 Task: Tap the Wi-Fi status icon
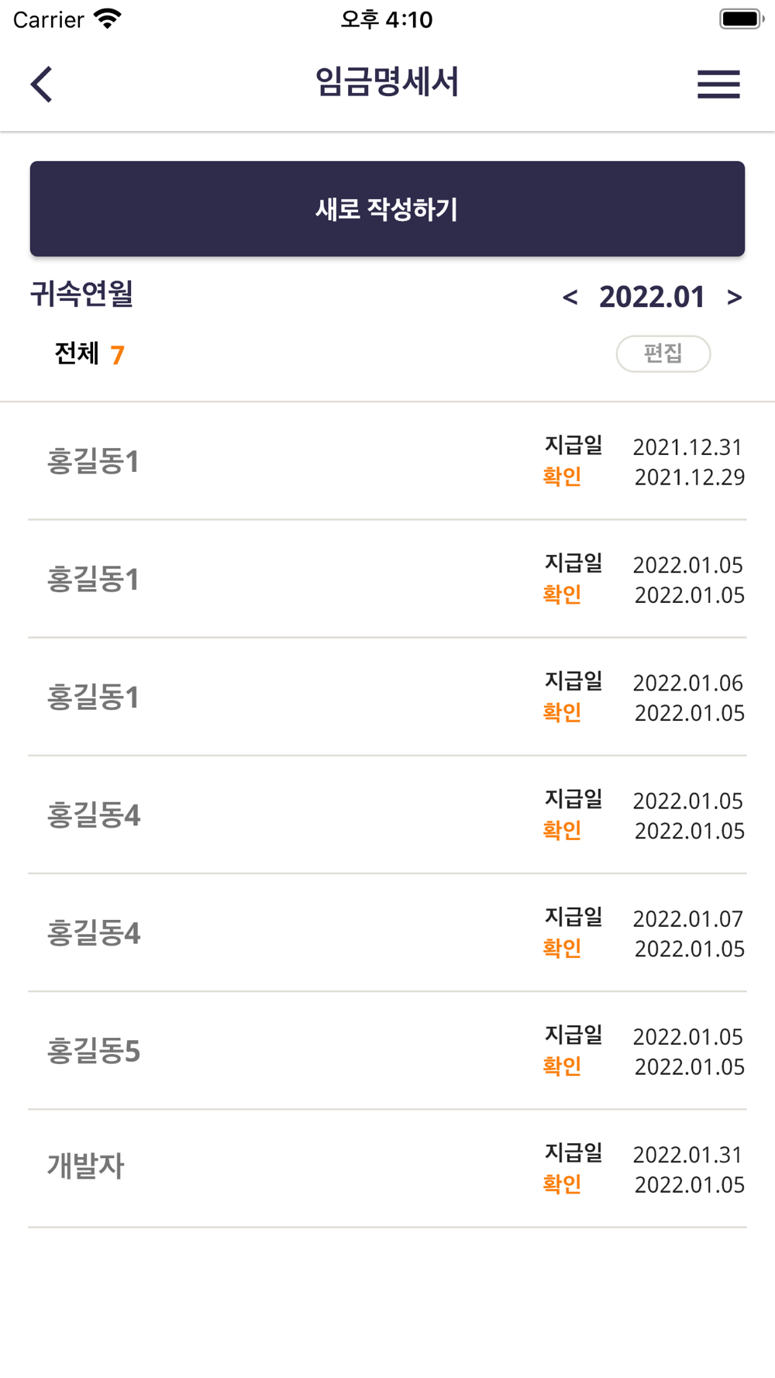tap(108, 19)
